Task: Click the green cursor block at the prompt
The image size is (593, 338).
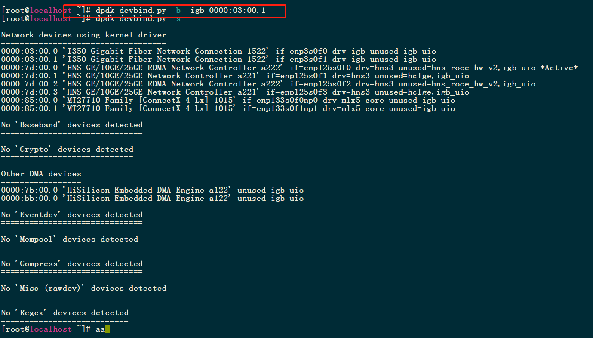Action: click(x=108, y=329)
